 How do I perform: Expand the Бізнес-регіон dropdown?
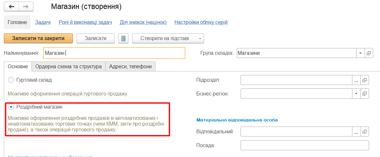pos(356,93)
